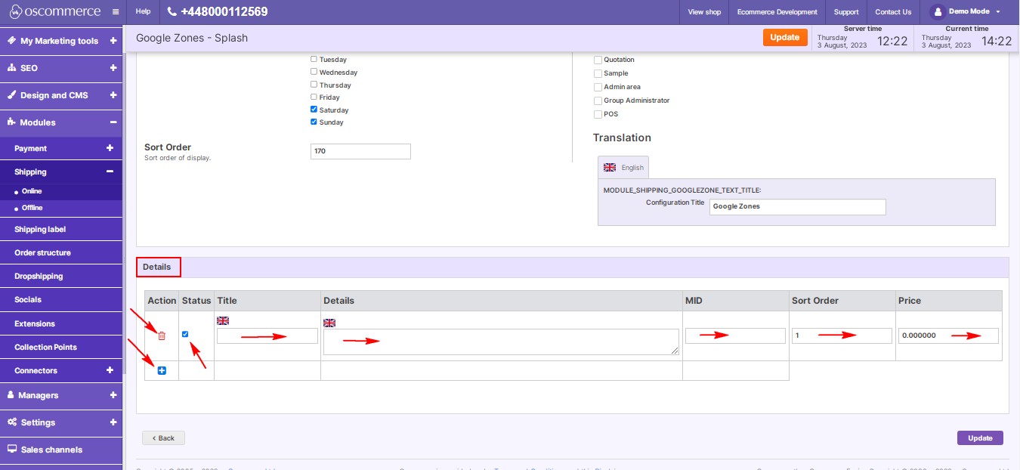Click the Demo Mode user avatar
Screen dimensions: 1020x470
pyautogui.click(x=938, y=11)
